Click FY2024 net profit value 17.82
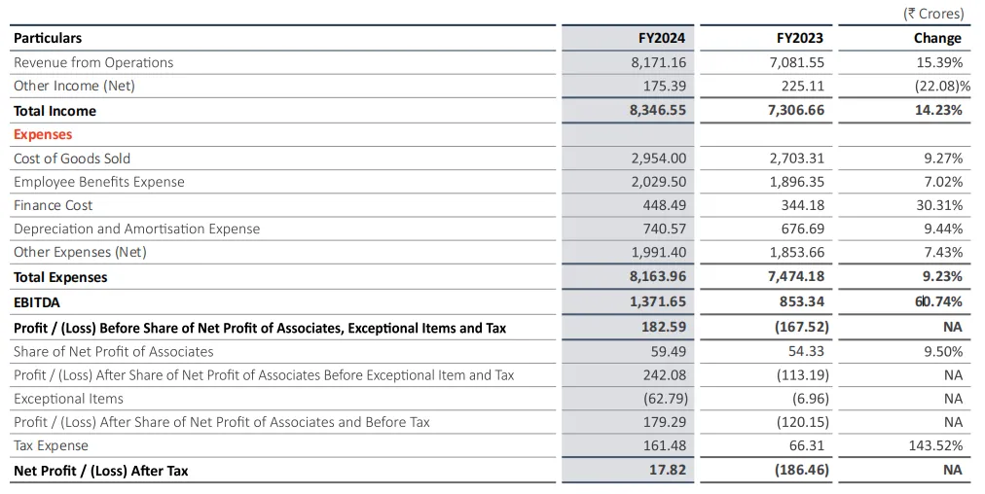 (667, 471)
